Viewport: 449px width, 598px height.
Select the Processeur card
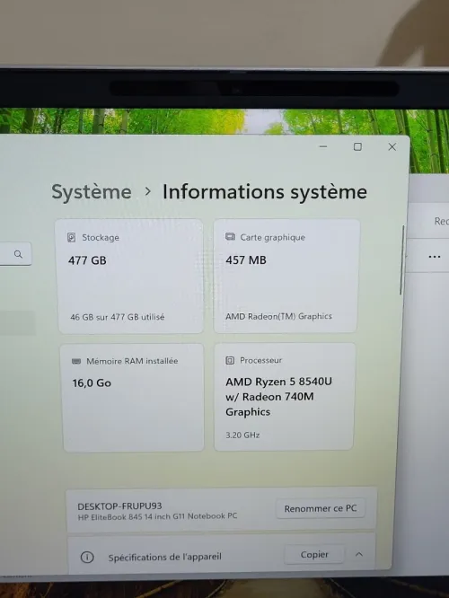tap(284, 397)
